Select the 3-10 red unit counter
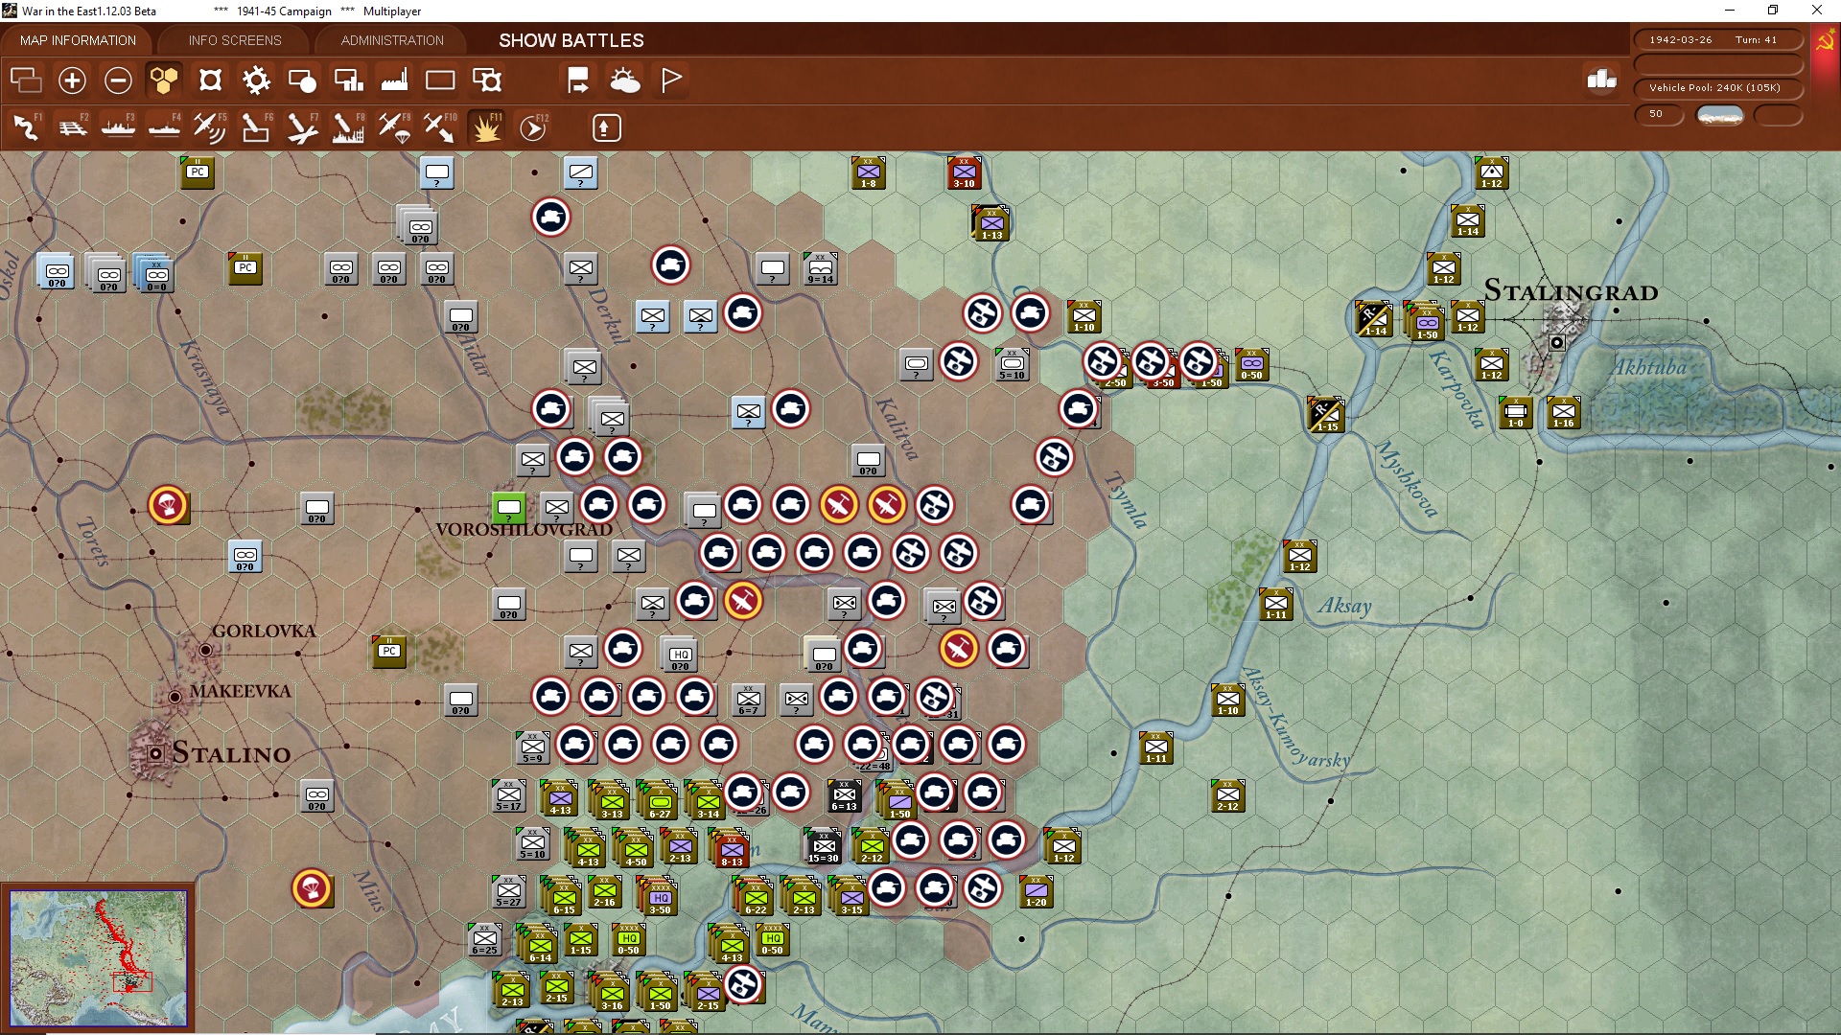The height and width of the screenshot is (1035, 1841). pyautogui.click(x=965, y=173)
